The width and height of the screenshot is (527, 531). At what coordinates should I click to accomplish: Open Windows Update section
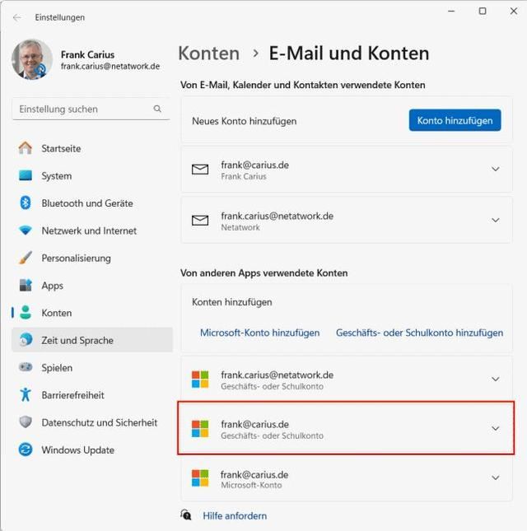(x=77, y=450)
